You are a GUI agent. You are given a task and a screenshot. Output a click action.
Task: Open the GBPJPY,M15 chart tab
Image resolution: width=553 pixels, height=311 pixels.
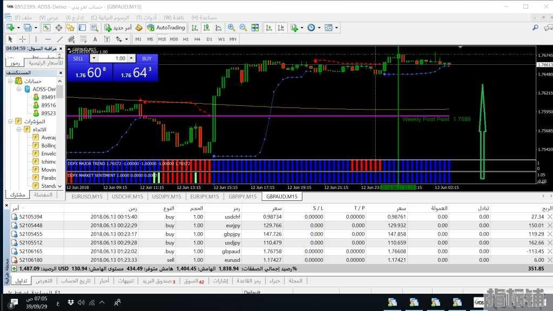pos(242,197)
